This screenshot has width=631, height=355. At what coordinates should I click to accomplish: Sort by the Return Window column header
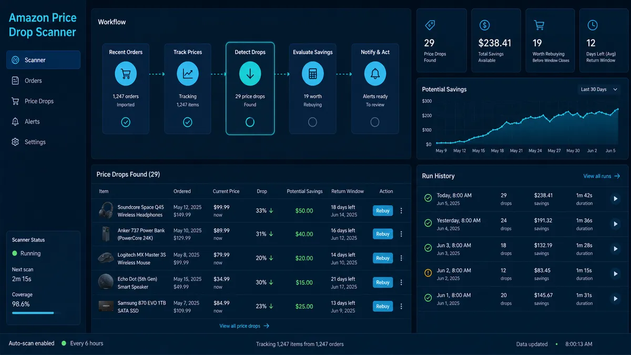pyautogui.click(x=348, y=191)
